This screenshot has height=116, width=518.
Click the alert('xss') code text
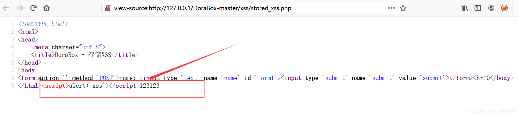89,86
